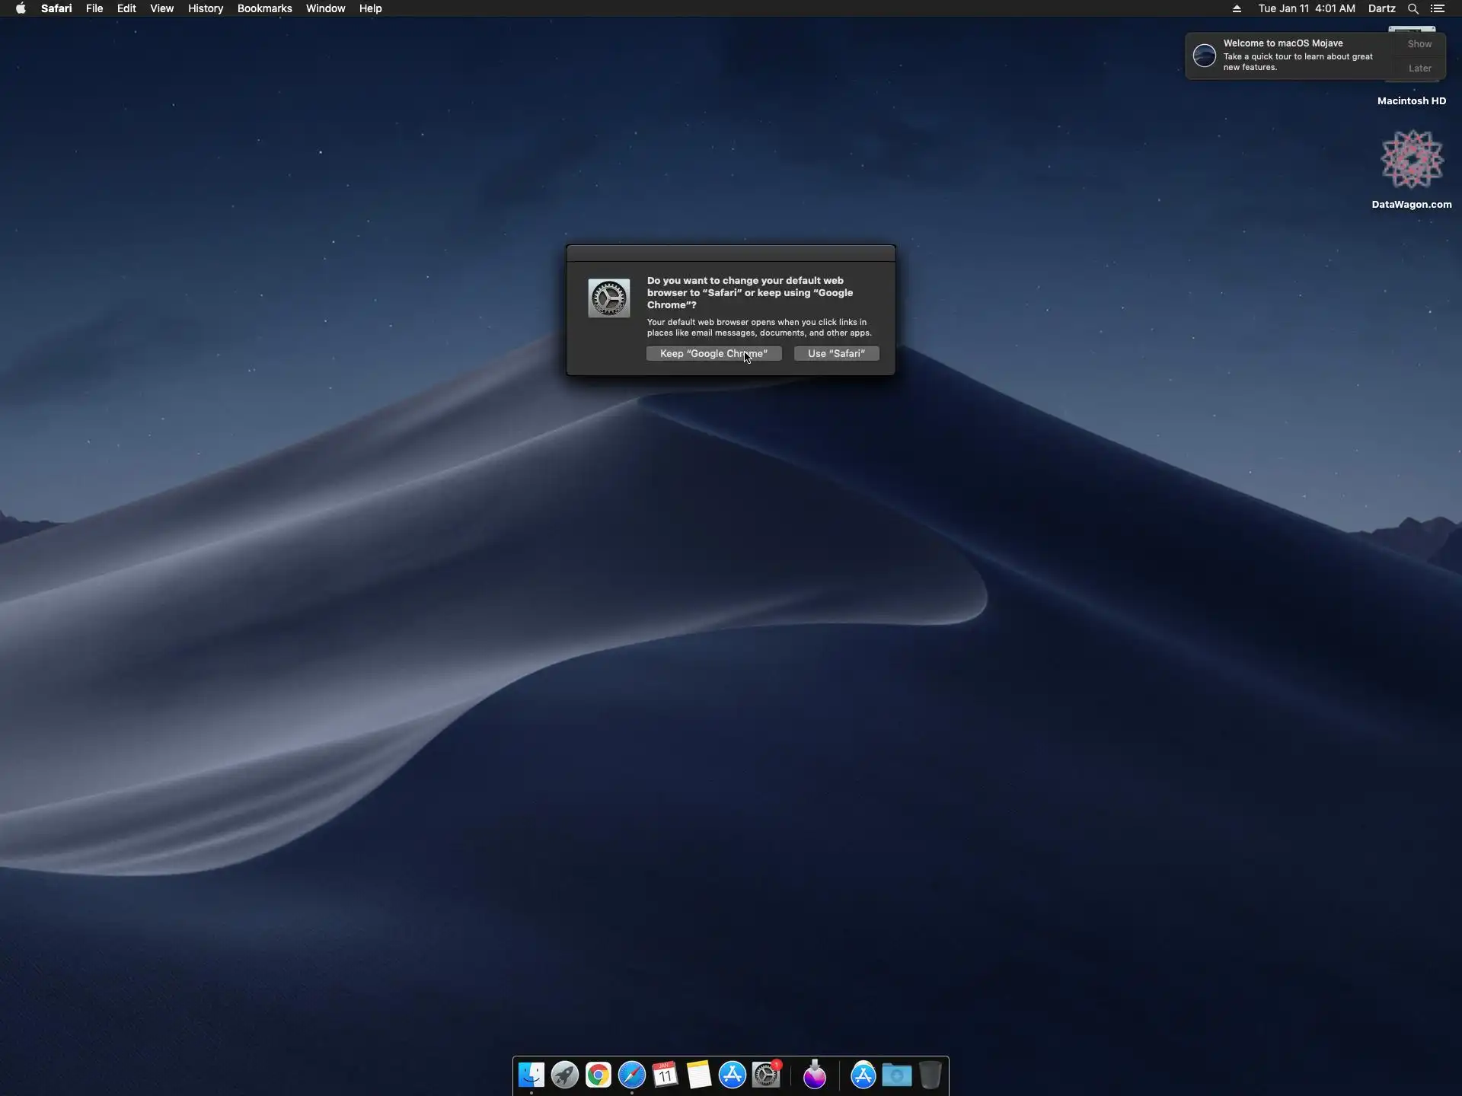Open the Notes app in Dock
Screen dimensions: 1462x1096
pos(699,1075)
